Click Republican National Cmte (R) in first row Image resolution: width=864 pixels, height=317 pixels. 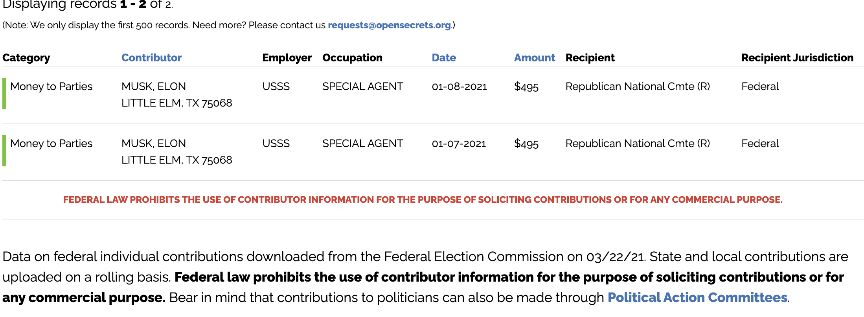click(x=638, y=87)
